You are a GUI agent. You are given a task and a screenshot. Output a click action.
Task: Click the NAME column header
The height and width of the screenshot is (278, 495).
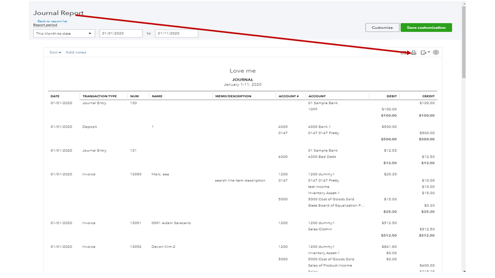pyautogui.click(x=157, y=96)
